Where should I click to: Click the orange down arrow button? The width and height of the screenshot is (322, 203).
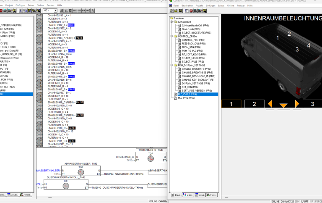pos(283,105)
